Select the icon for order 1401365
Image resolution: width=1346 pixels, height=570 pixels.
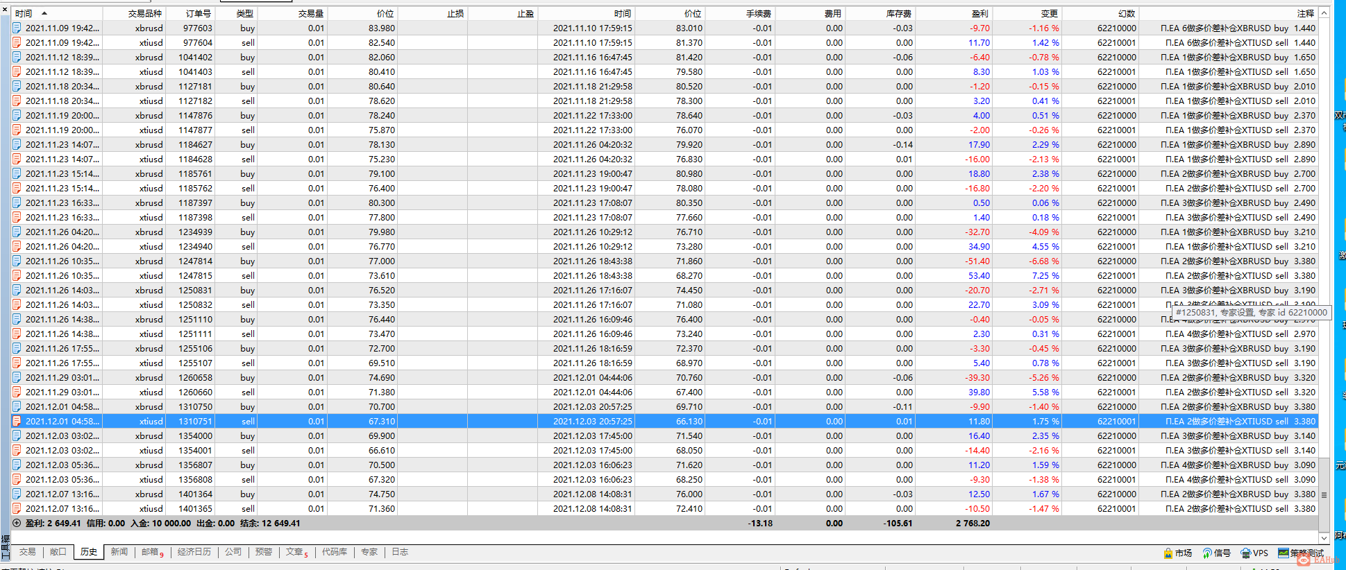17,509
